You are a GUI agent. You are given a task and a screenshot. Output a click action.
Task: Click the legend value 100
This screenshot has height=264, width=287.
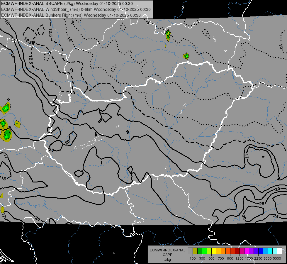pyautogui.click(x=193, y=258)
